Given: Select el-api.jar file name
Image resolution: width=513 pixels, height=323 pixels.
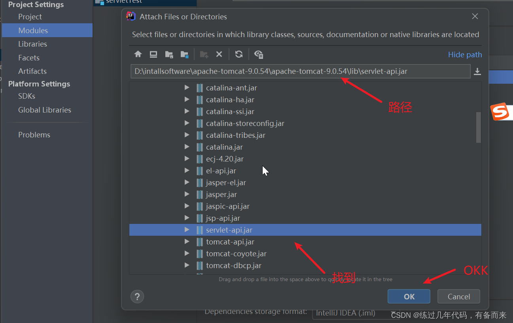Looking at the screenshot, I should point(221,171).
